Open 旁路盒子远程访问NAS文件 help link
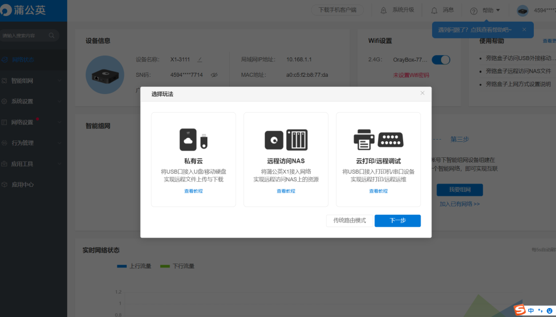 [x=518, y=71]
